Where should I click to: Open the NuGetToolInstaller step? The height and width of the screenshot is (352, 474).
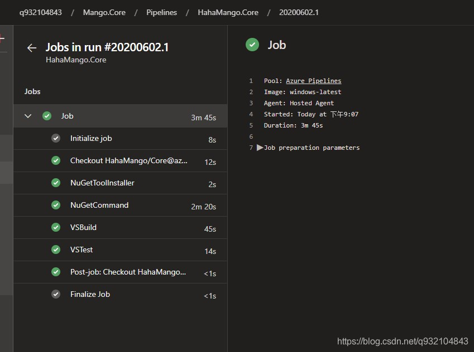pos(120,183)
